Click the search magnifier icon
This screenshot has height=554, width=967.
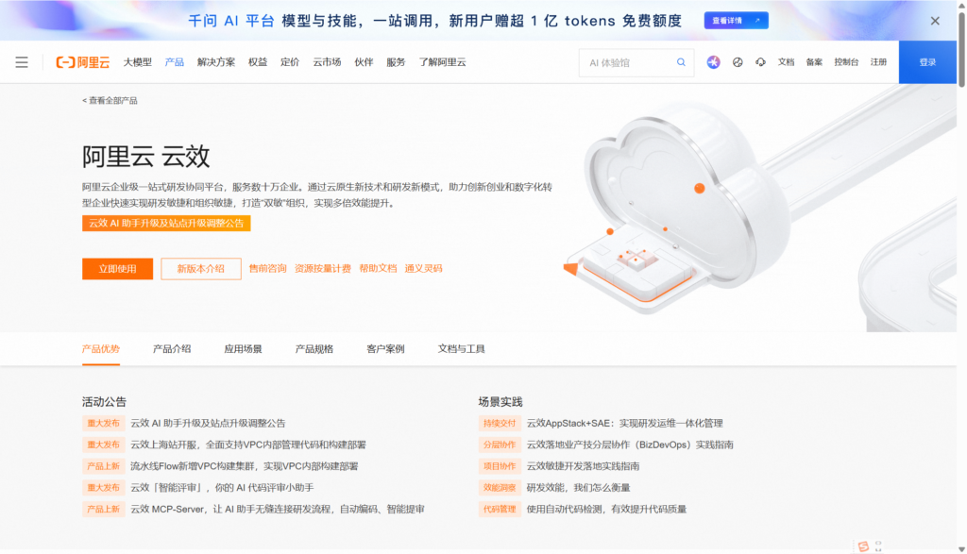coord(681,62)
